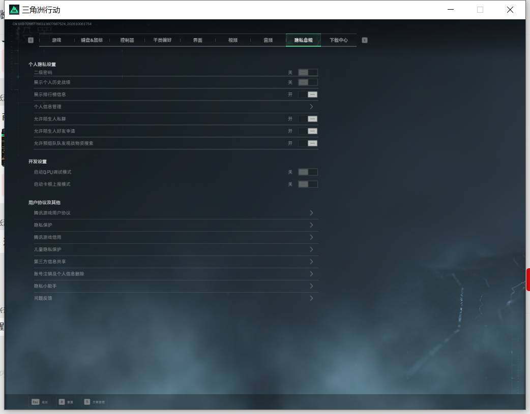Image resolution: width=530 pixels, height=414 pixels.
Task: Toggle the 允许陌生人好友申请 switch
Action: [x=308, y=131]
